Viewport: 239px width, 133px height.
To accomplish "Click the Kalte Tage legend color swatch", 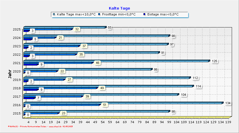I will (54, 14).
